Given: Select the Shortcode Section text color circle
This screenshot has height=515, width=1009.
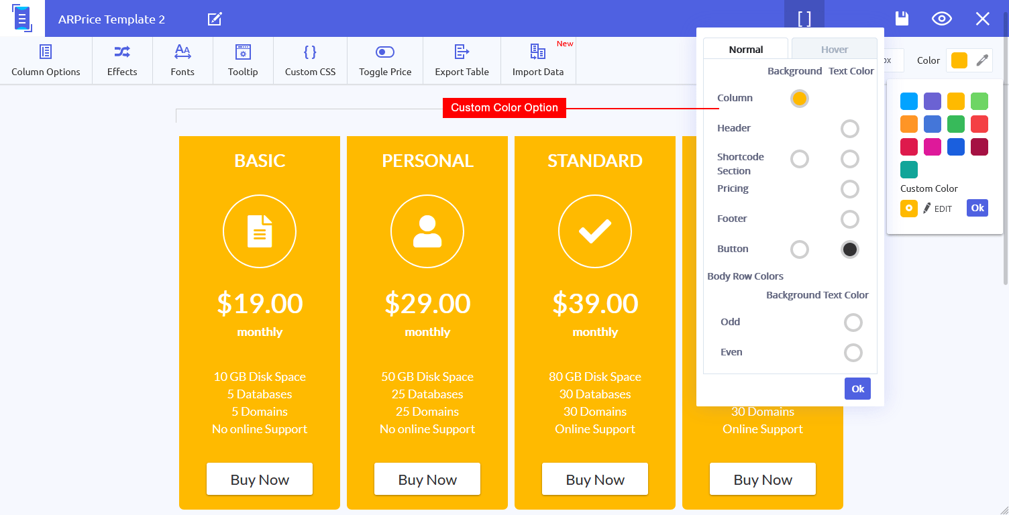Looking at the screenshot, I should pos(850,159).
